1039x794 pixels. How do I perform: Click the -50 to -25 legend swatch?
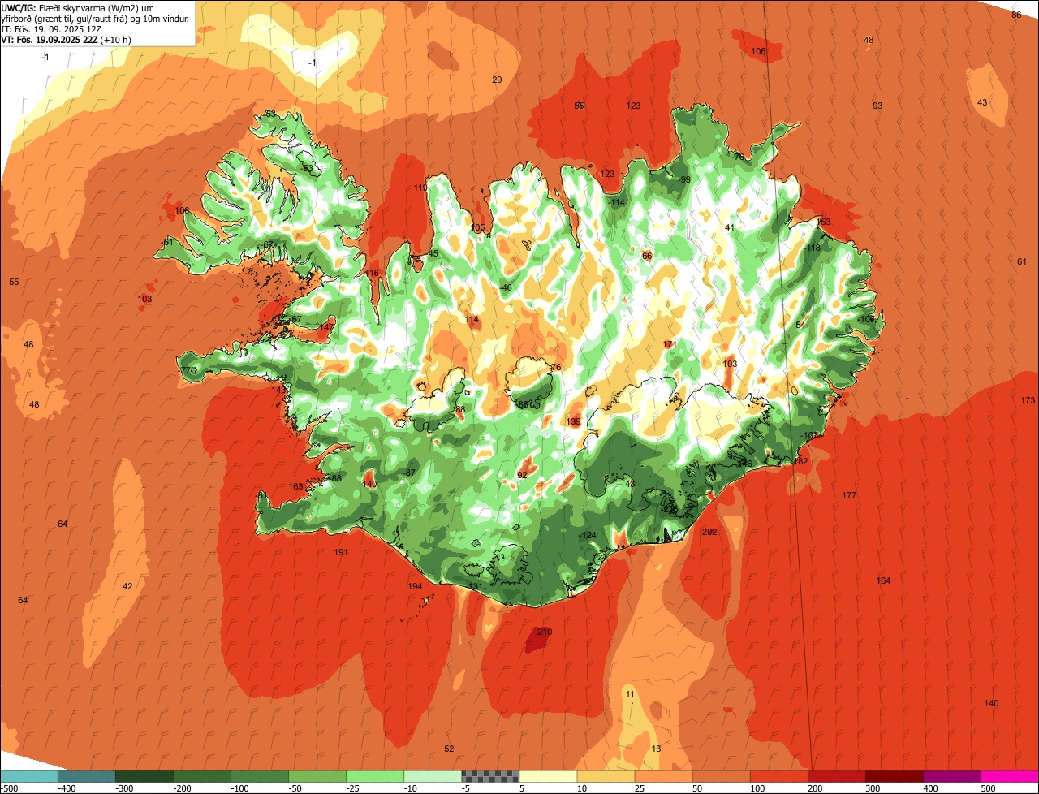point(317,776)
